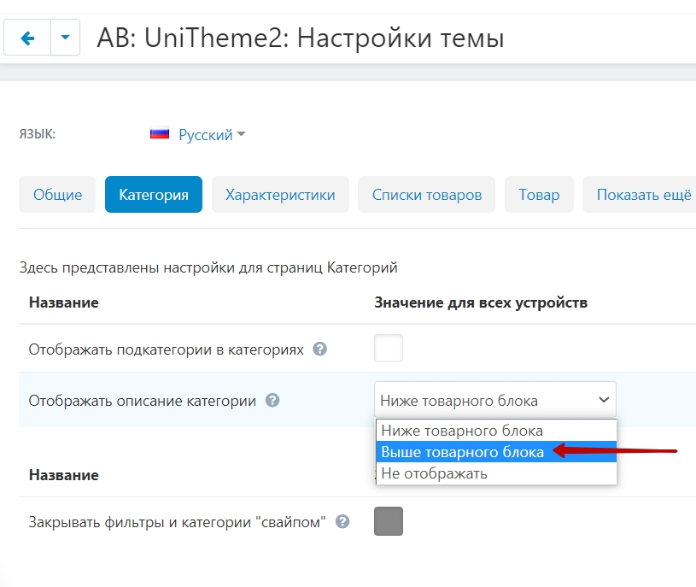The image size is (696, 587).
Task: Toggle the close filters by swipe checkbox
Action: pos(389,521)
